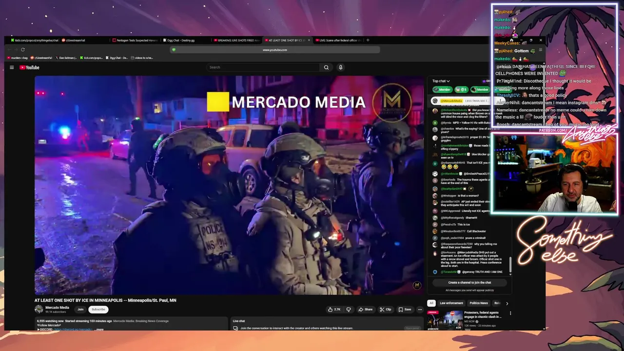Click the live chat scrollbar
Viewport: 624px width, 351px height.
click(510, 266)
